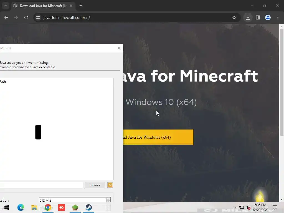Open a new browser tab
284x213 pixels.
[x=81, y=6]
